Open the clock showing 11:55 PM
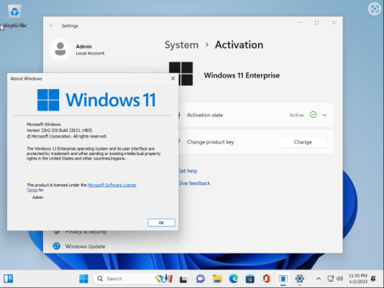The width and height of the screenshot is (384, 288). tap(358, 279)
